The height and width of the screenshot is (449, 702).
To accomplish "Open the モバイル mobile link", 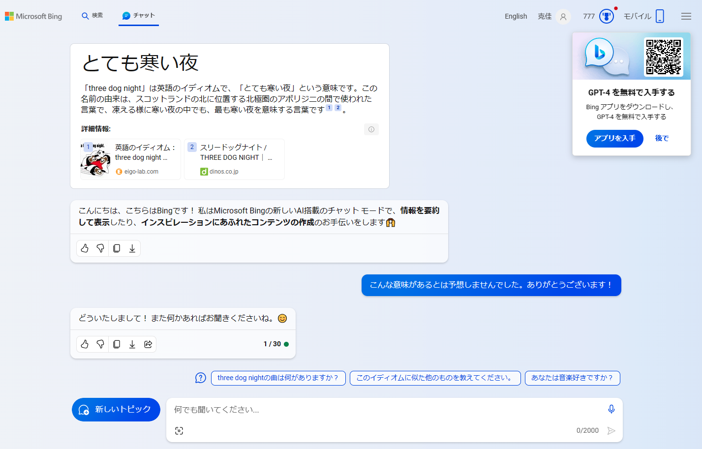I will pos(638,16).
